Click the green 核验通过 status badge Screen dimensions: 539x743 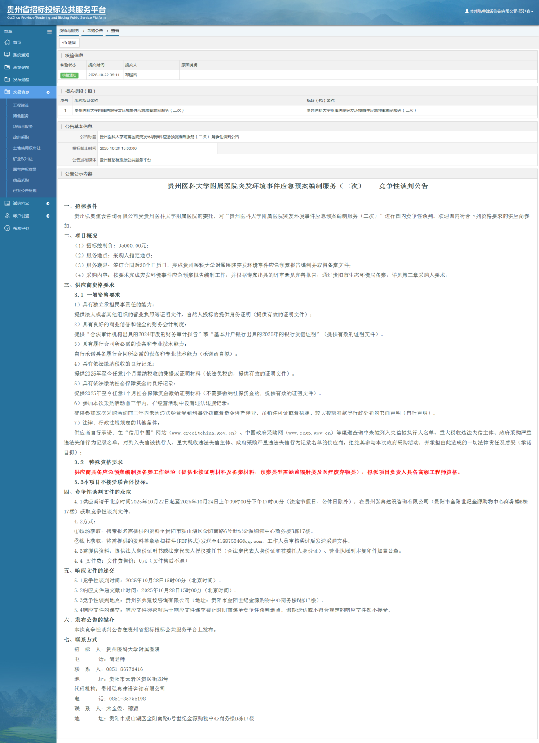69,75
